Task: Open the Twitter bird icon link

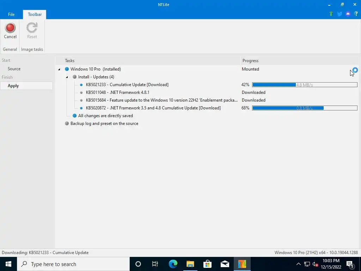Action: 339,14
